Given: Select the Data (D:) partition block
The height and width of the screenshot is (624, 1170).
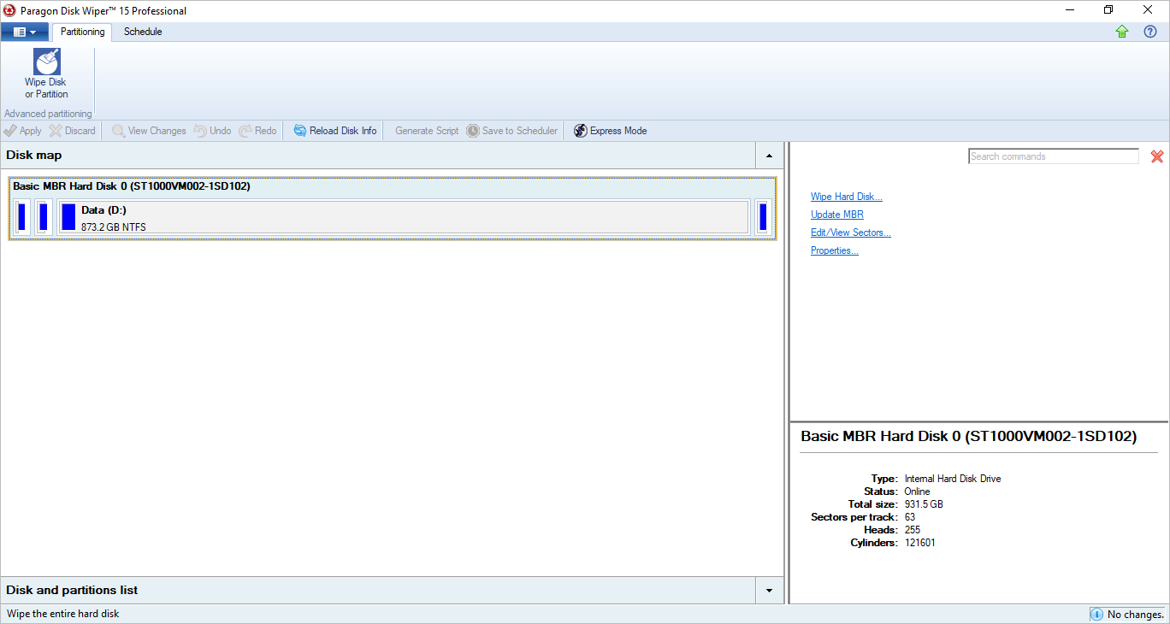Looking at the screenshot, I should pyautogui.click(x=403, y=217).
